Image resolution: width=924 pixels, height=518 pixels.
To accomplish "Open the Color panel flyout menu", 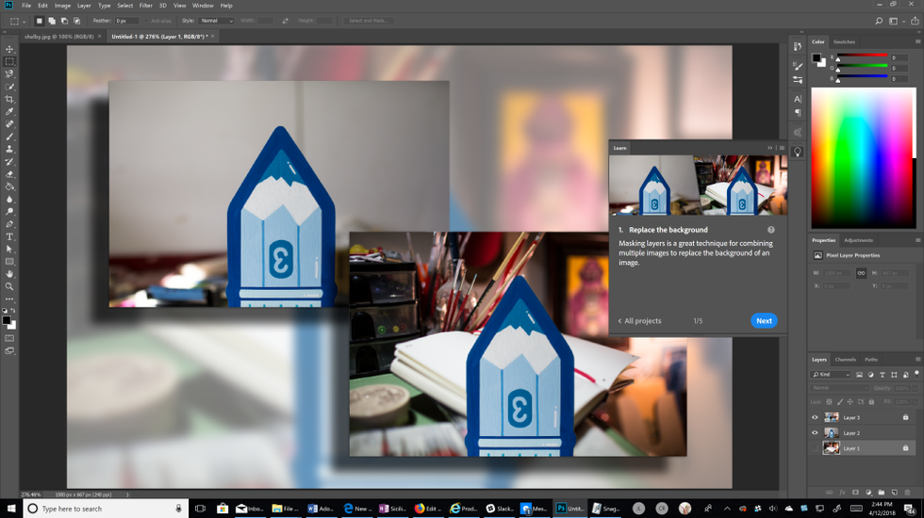I will pyautogui.click(x=917, y=41).
